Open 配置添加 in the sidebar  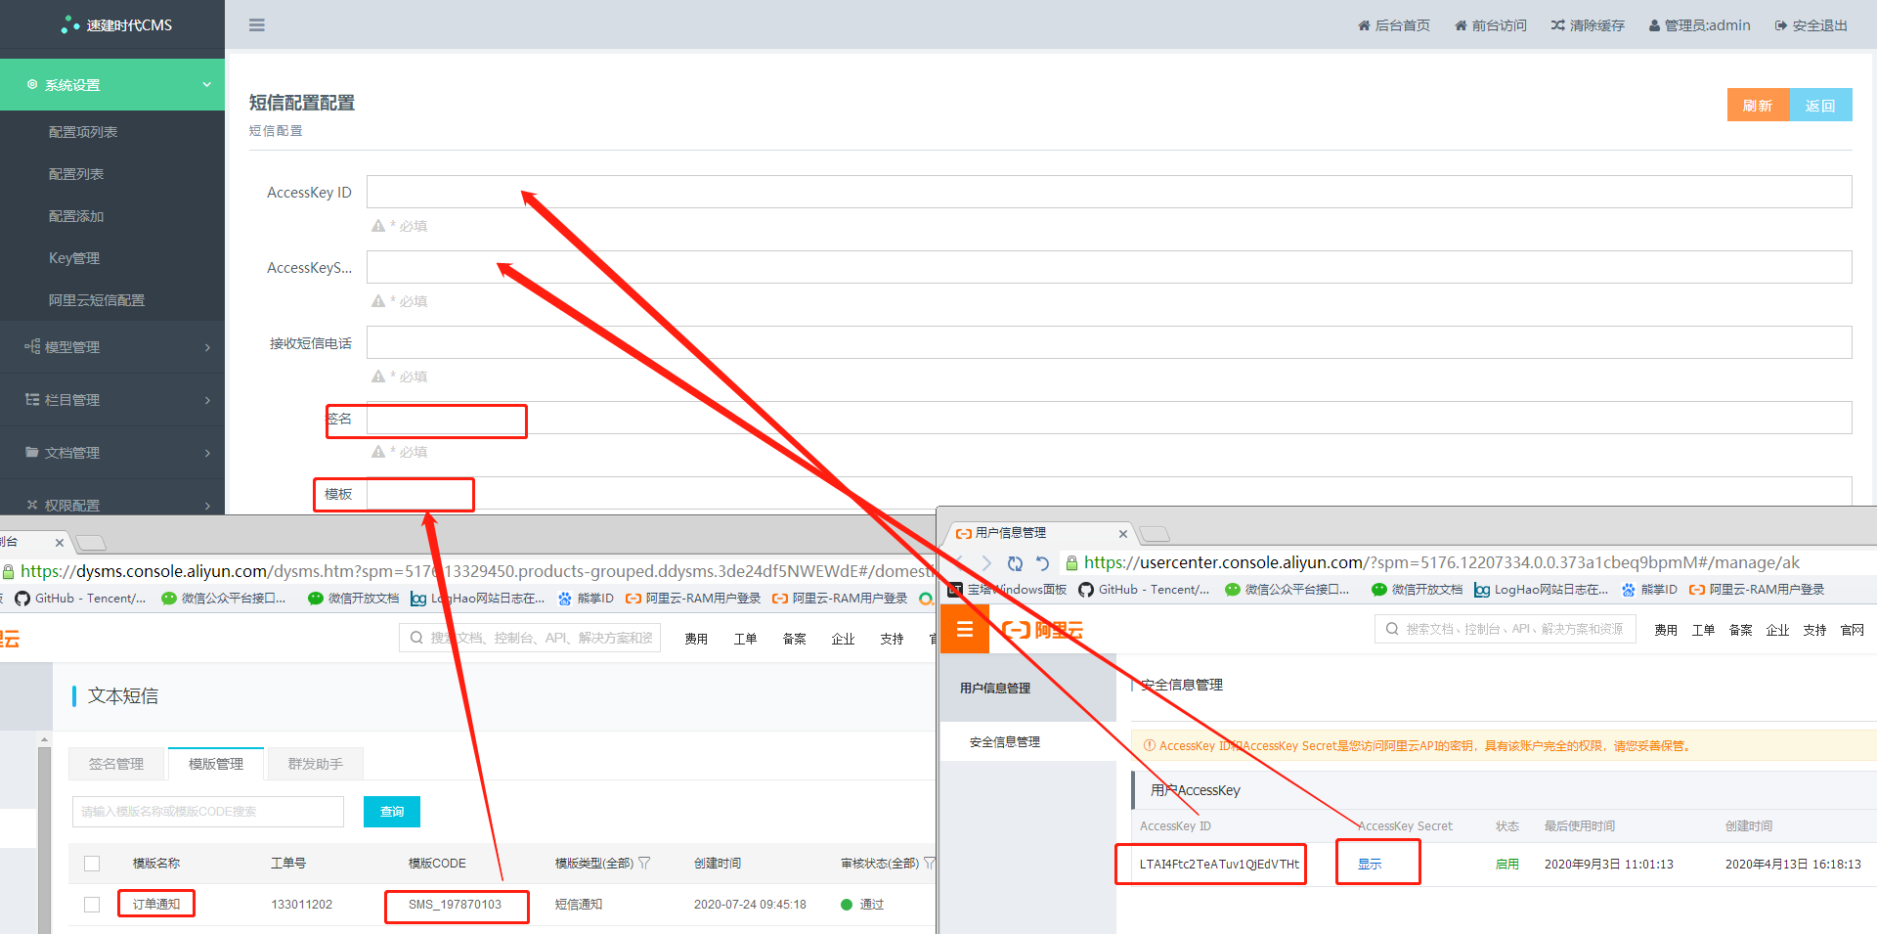[x=76, y=216]
